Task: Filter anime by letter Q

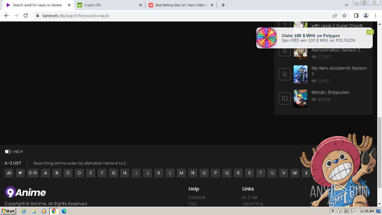Action: click(x=227, y=173)
